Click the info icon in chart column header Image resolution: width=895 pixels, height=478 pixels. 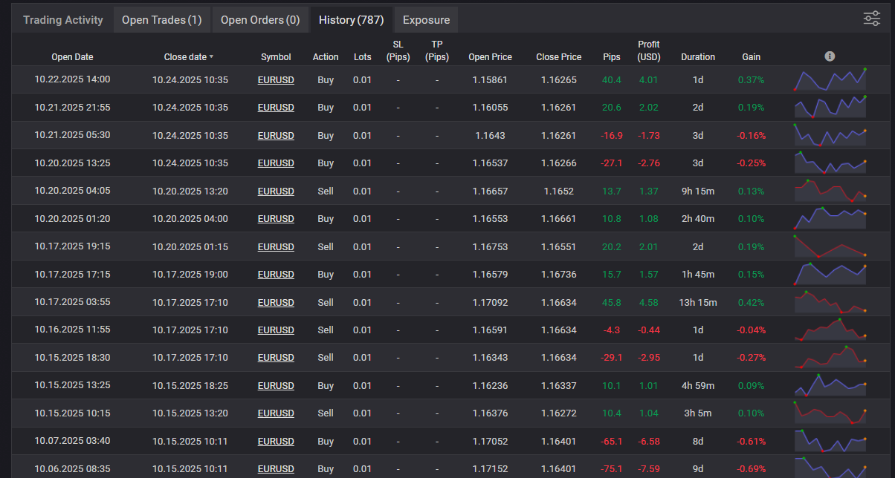pos(830,56)
